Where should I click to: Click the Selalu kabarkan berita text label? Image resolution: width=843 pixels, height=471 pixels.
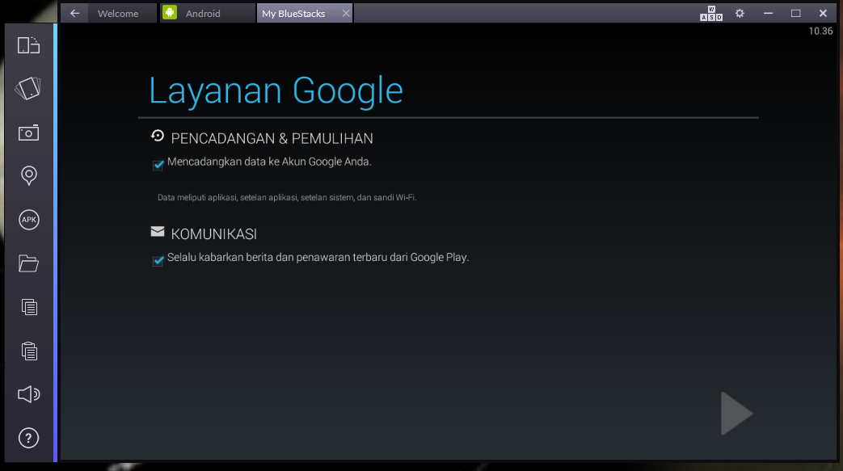(318, 258)
